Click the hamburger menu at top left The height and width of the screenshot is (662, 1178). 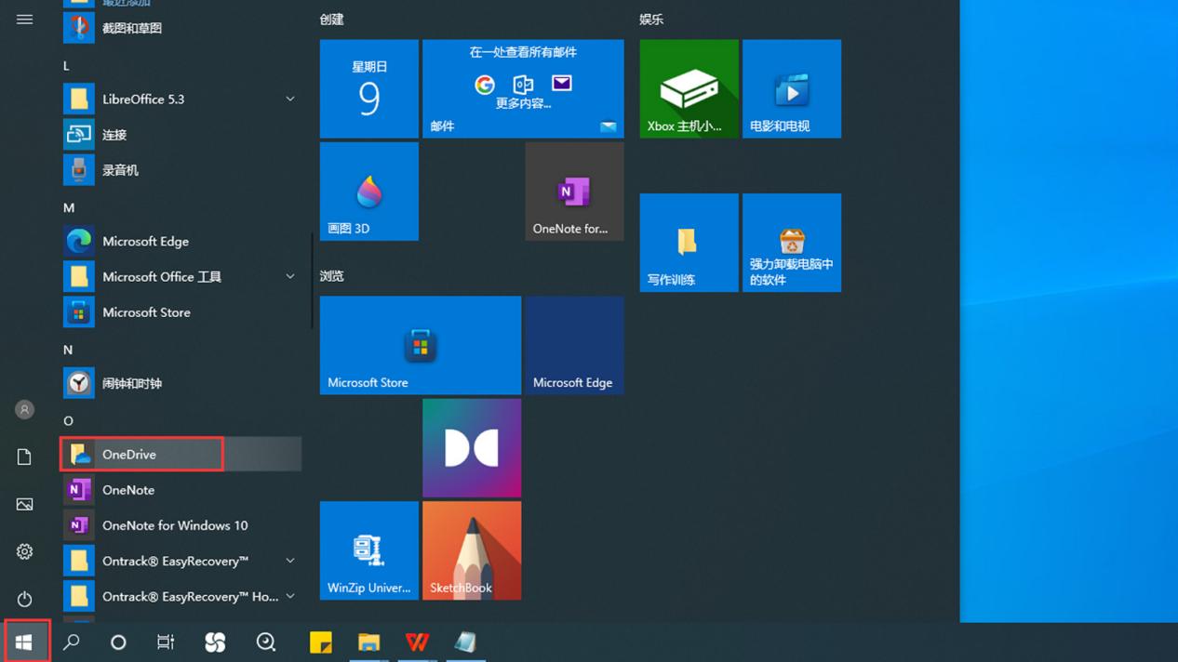tap(24, 20)
